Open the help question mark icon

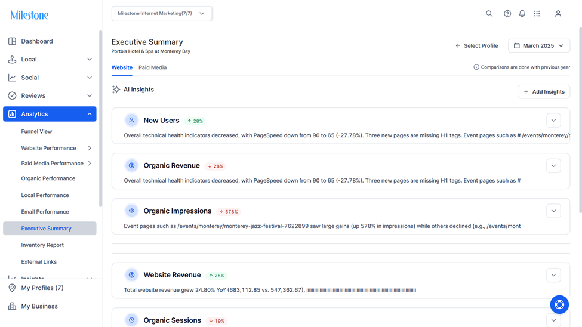click(x=507, y=14)
